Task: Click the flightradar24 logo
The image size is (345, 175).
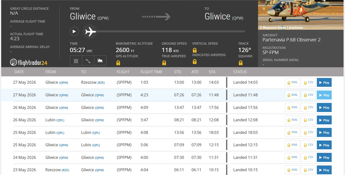Action: click(29, 63)
